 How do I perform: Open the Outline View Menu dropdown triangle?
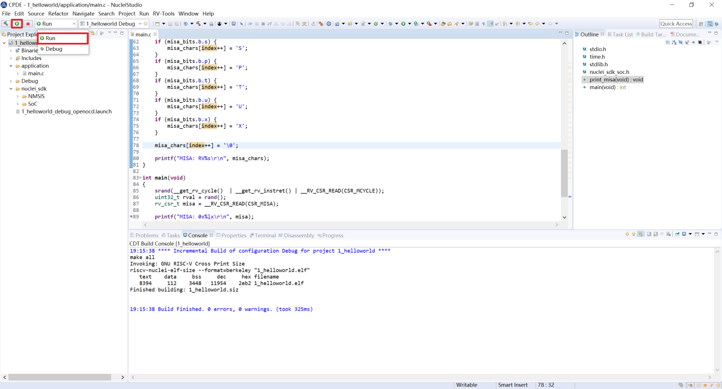click(717, 42)
